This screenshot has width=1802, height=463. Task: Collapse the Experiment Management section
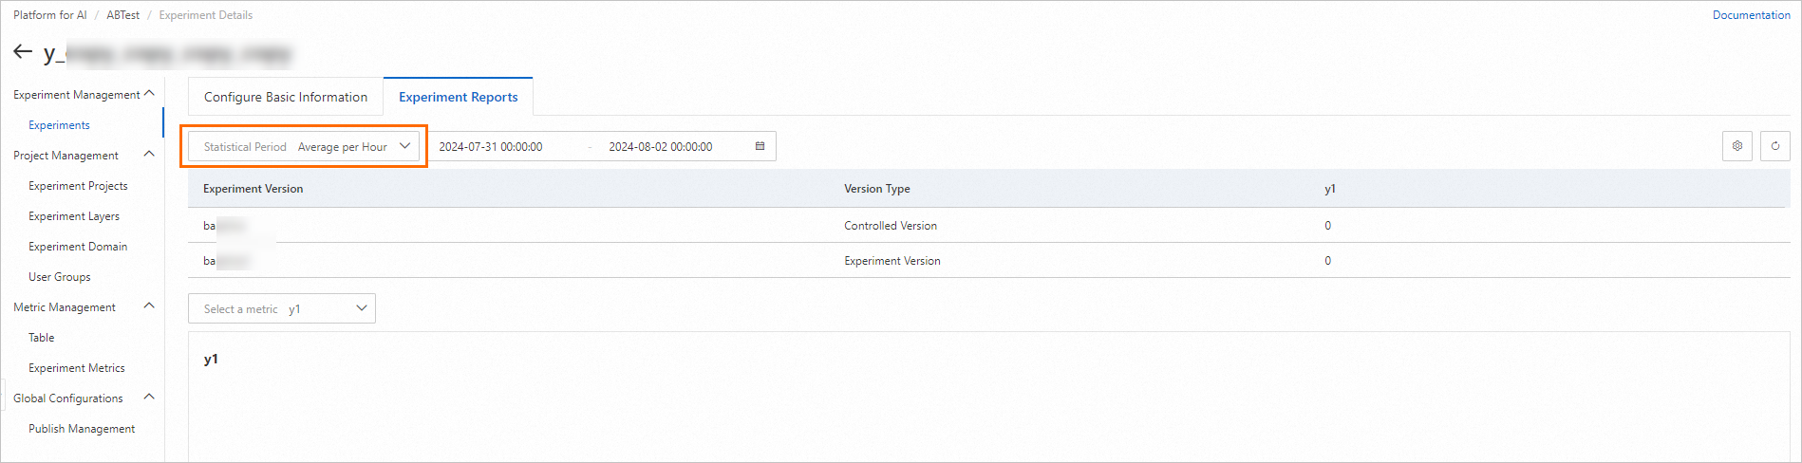[x=149, y=94]
